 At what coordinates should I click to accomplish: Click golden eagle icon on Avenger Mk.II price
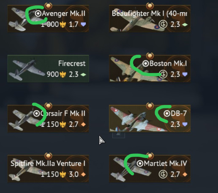63,24
